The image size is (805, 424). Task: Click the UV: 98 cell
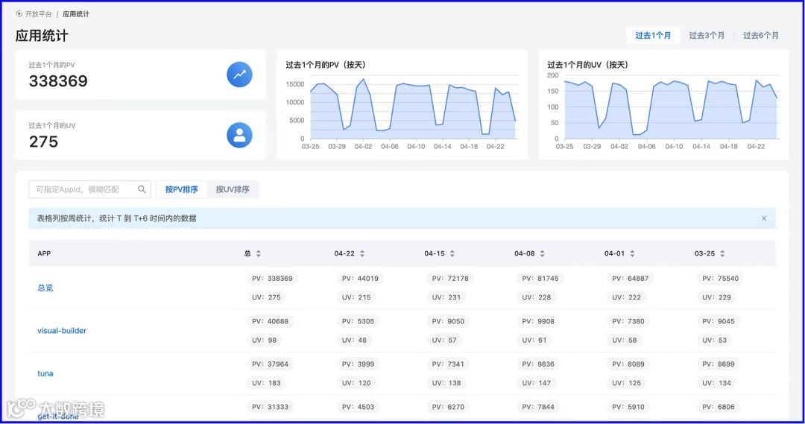pos(265,340)
